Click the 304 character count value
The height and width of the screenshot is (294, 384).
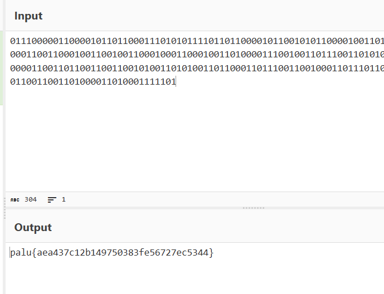31,199
